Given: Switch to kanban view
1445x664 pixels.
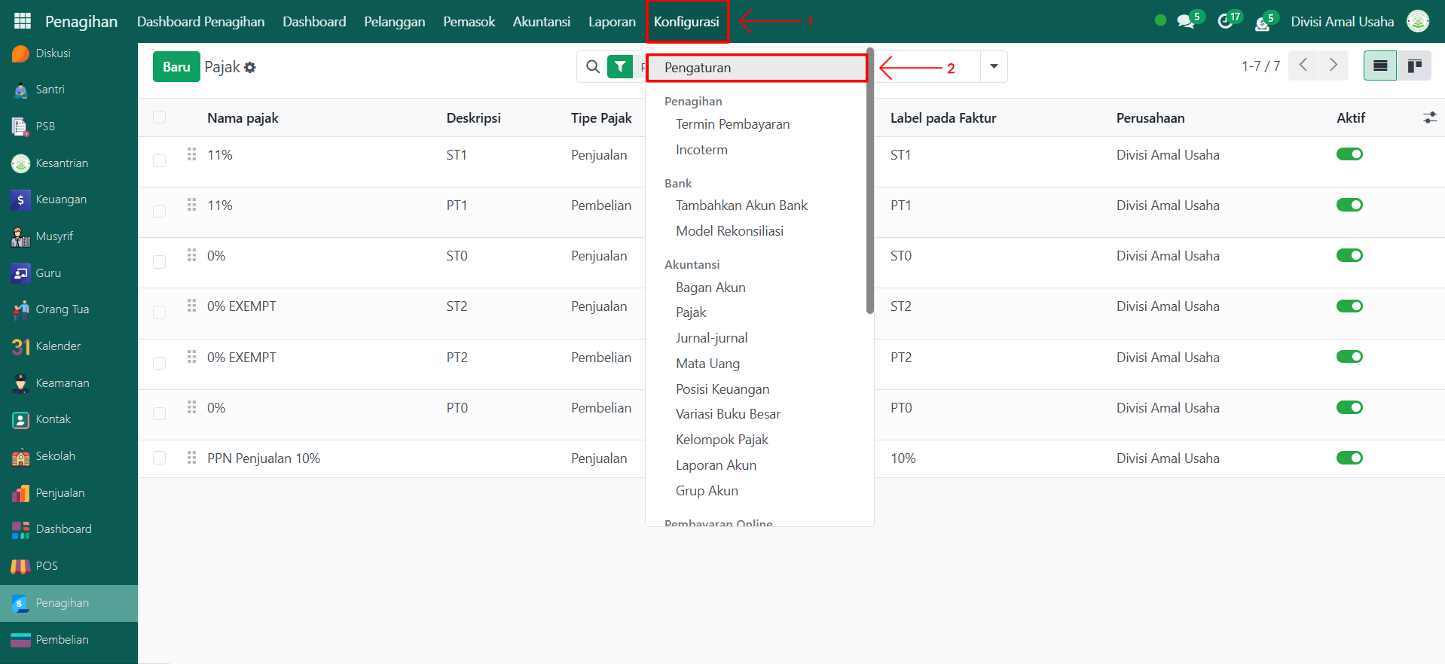Looking at the screenshot, I should point(1414,66).
